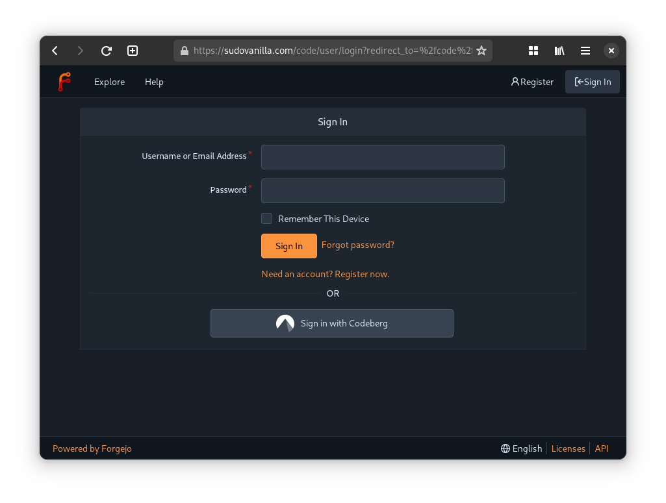This screenshot has width=666, height=503.
Task: Follow the Forgot password link
Action: click(357, 245)
